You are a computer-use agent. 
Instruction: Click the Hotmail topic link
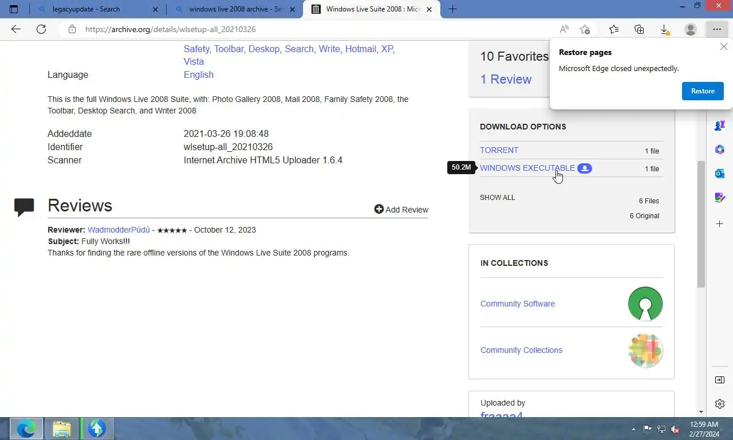(361, 49)
